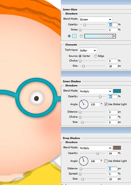Click Inner Glow Opacity slider handle
Screen dimensions: 131x185
tap(85, 25)
